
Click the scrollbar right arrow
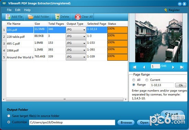[x=126, y=99]
